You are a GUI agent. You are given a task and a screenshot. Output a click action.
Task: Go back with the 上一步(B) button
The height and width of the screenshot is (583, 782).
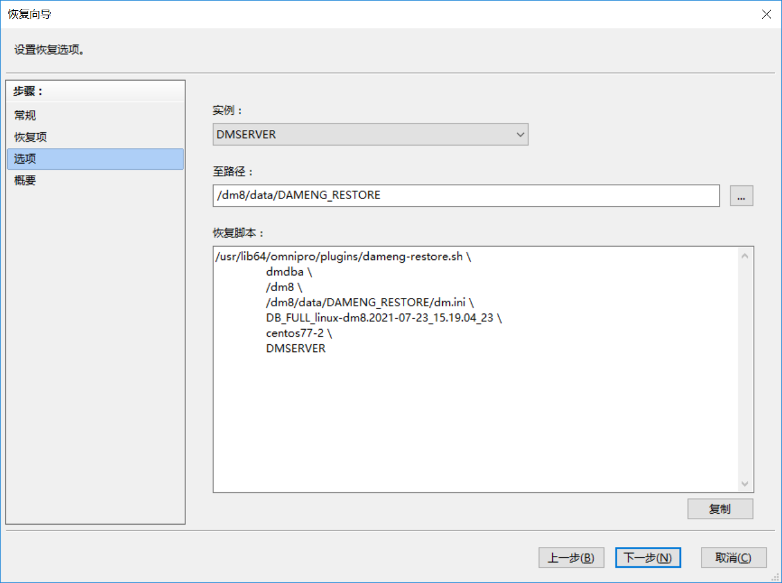pos(571,558)
